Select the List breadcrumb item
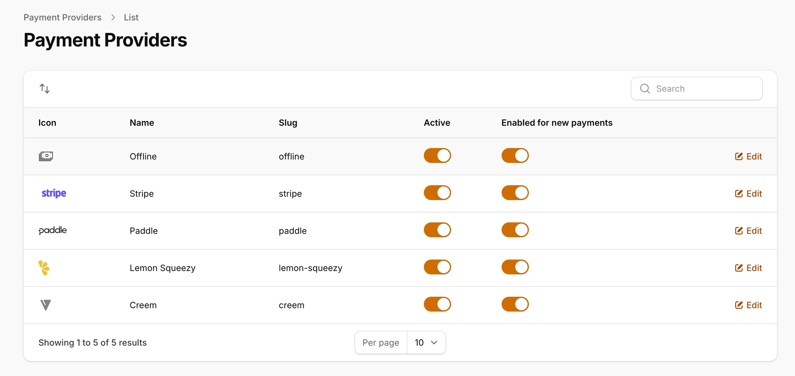Viewport: 795px width, 376px height. (131, 17)
